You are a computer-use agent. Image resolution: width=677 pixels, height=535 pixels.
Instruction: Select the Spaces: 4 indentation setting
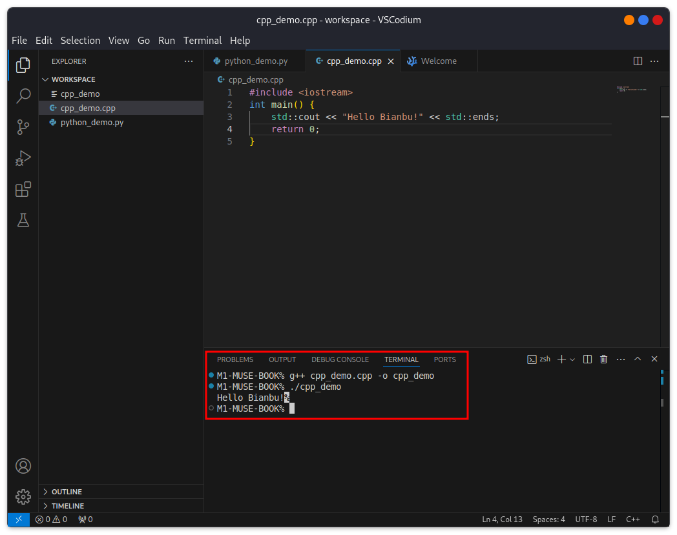coord(548,520)
